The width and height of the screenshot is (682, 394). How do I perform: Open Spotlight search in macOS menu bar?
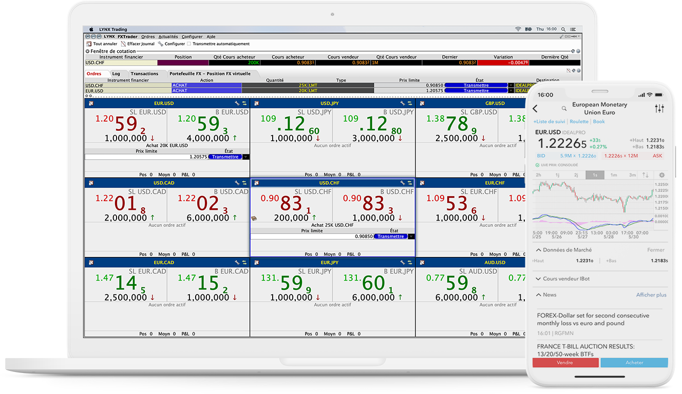click(x=563, y=29)
